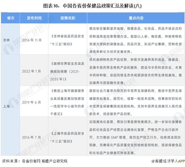Click the @前瞻经济学人APP text label
The image size is (185, 167).
point(168,161)
